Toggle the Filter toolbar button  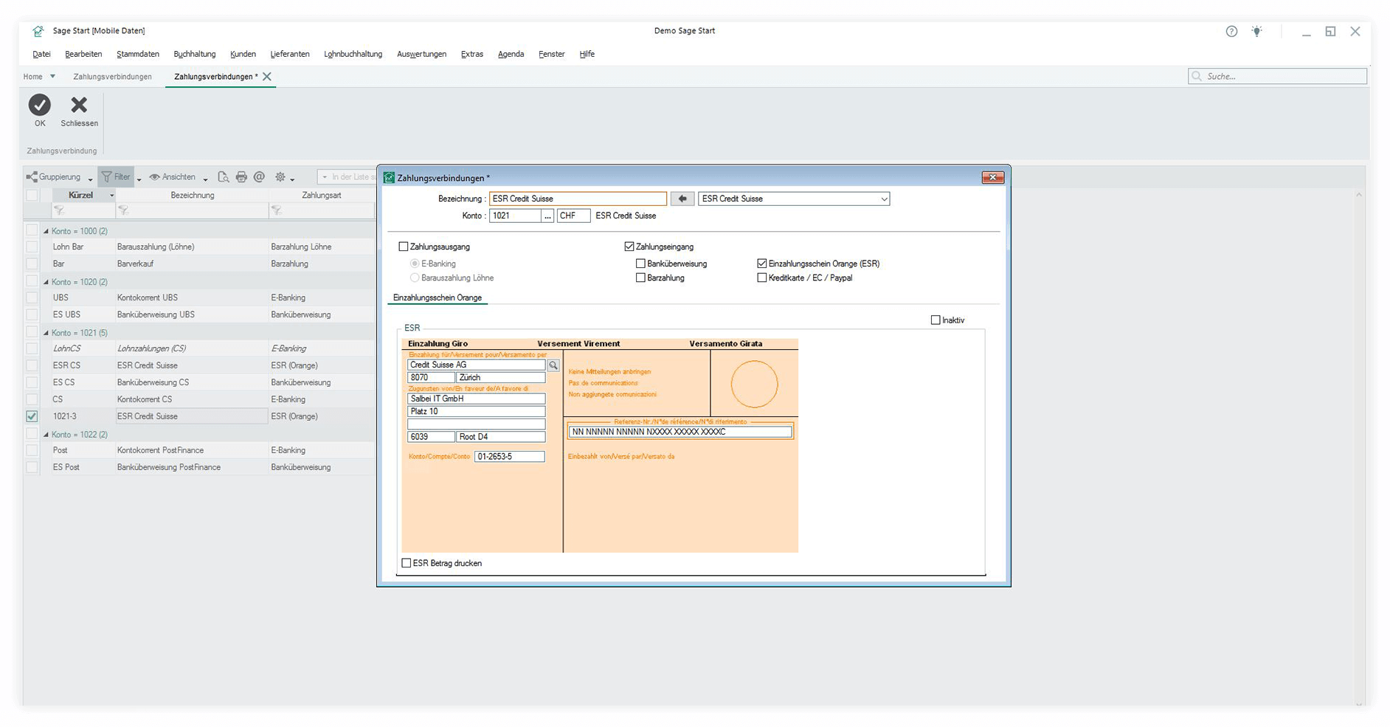[x=116, y=177]
